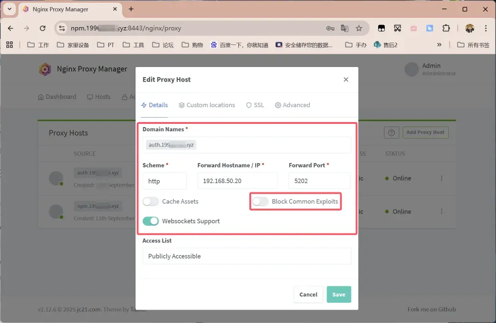Disable Websockets Support toggle
Image resolution: width=496 pixels, height=323 pixels.
[x=151, y=221]
